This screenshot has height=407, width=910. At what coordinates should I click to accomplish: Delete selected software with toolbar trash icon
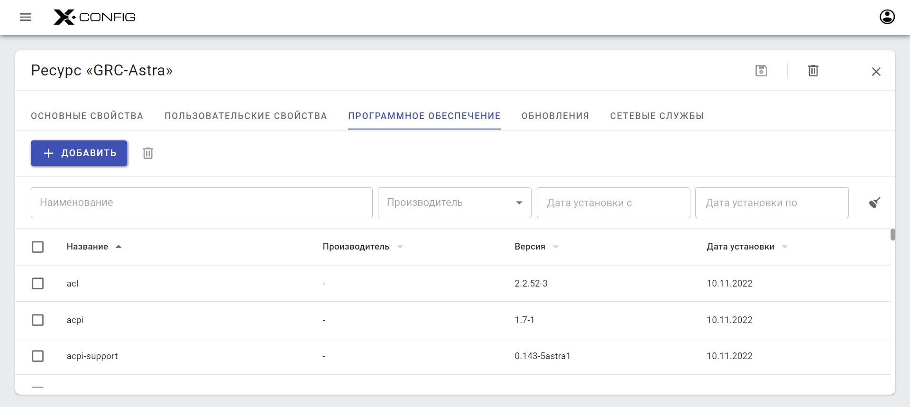tap(148, 153)
